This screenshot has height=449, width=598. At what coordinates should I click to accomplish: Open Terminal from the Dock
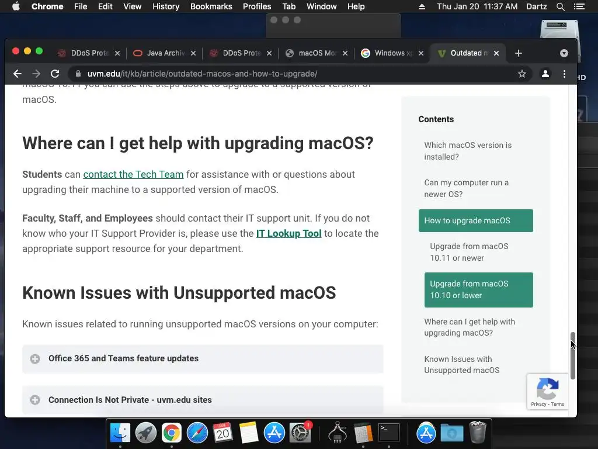(x=388, y=433)
